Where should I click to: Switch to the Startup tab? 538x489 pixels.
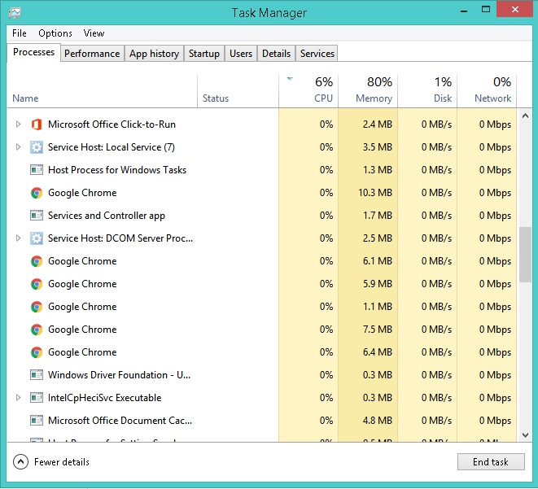click(204, 54)
